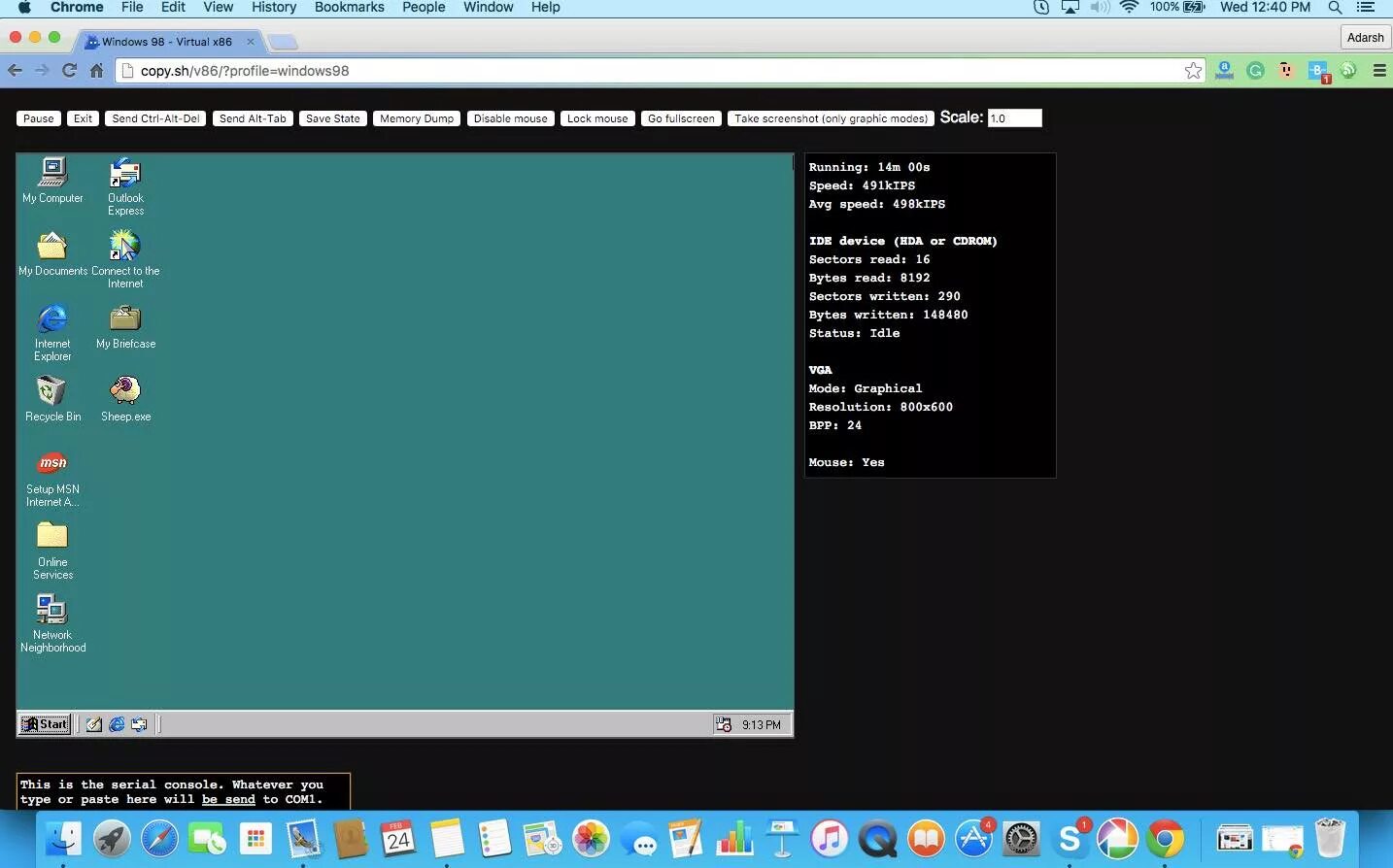
Task: Select Setup MSN Internet Access icon
Action: pos(52,479)
